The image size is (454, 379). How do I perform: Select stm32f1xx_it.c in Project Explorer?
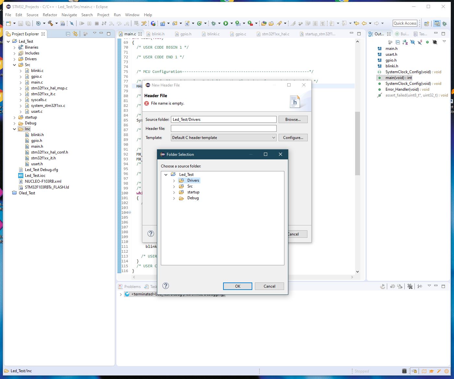click(x=43, y=94)
